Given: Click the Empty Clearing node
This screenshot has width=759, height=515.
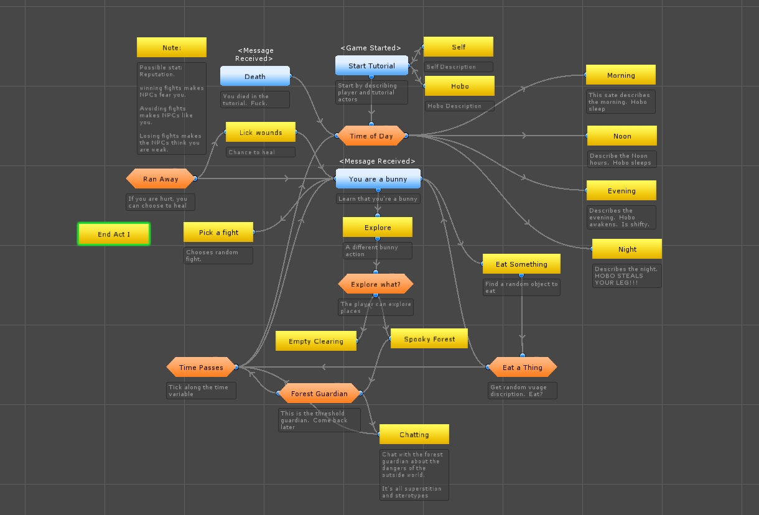Looking at the screenshot, I should 316,341.
